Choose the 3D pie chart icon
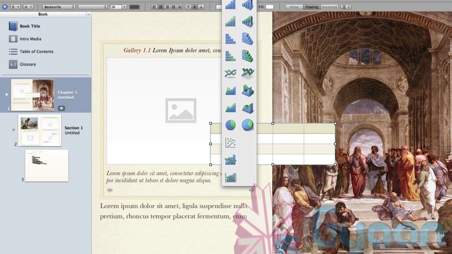Viewport: 452px width, 254px height. pos(247,125)
